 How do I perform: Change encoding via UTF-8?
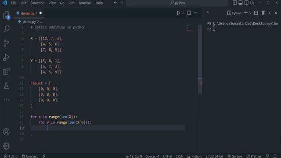(167, 156)
